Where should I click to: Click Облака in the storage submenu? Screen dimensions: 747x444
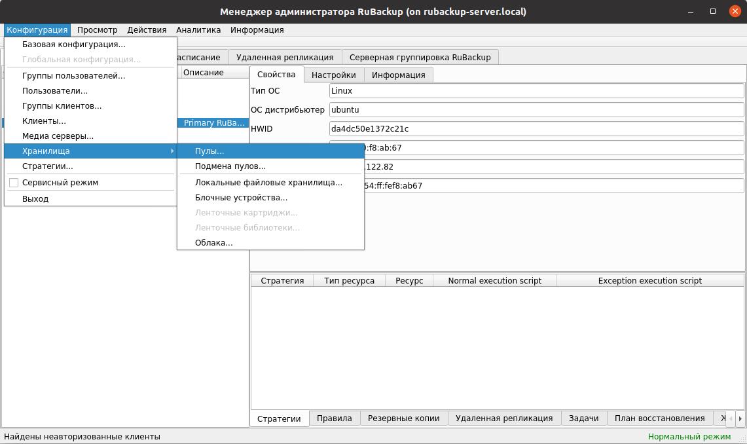tap(213, 243)
